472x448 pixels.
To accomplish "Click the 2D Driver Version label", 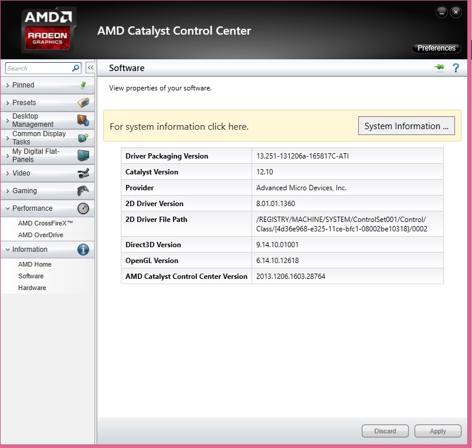I will [x=154, y=204].
